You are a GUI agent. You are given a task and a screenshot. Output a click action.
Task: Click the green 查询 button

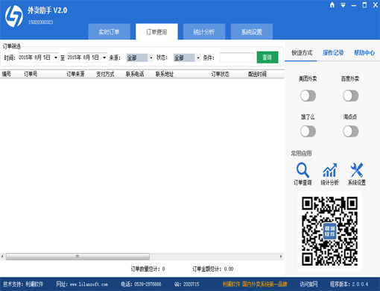pyautogui.click(x=267, y=57)
